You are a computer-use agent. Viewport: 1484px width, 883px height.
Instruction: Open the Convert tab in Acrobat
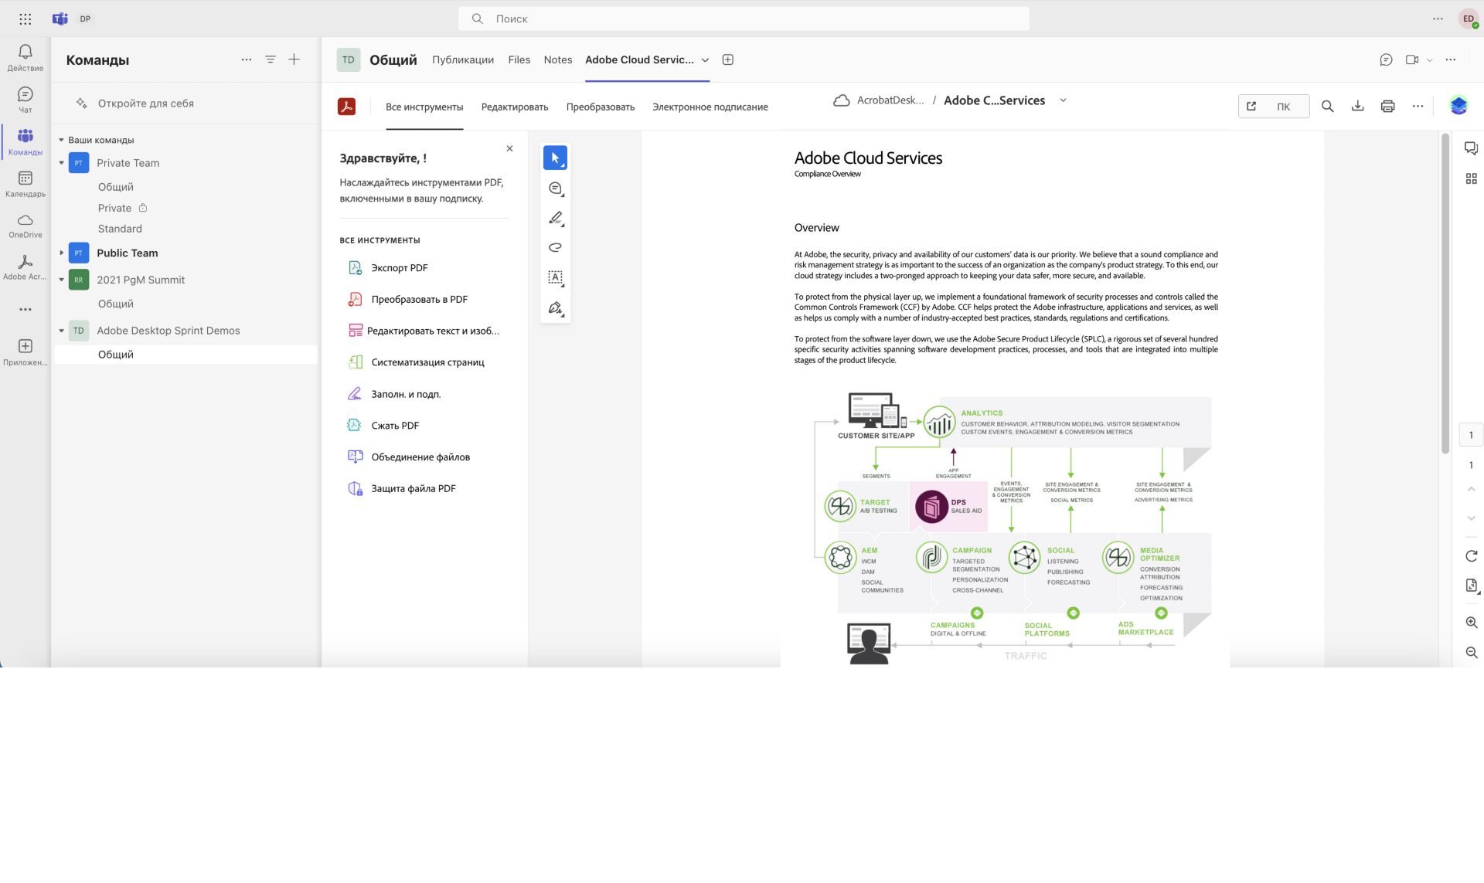pyautogui.click(x=600, y=107)
